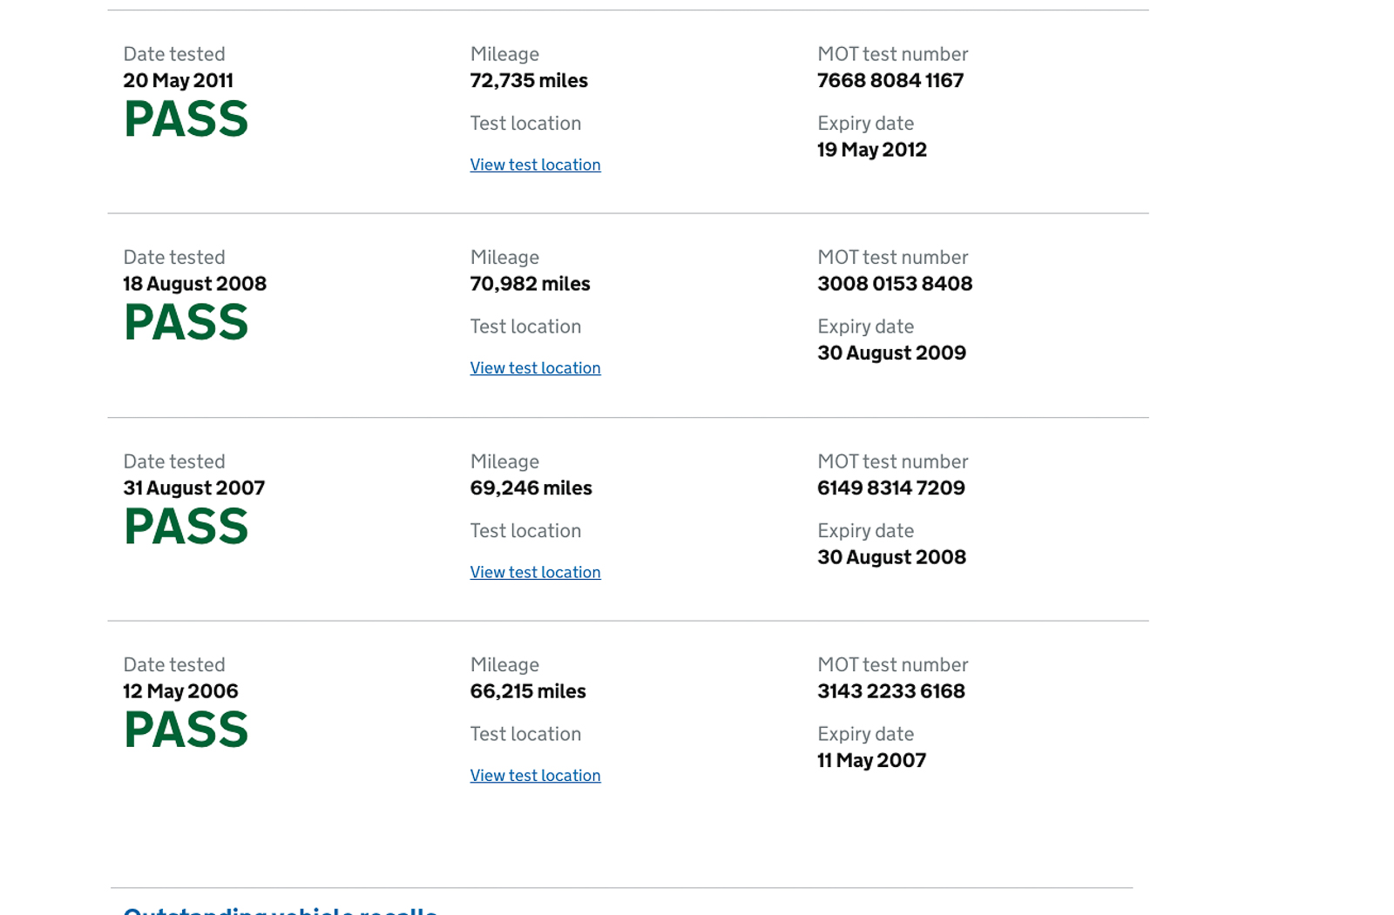
Task: Select MOT test number 3143 2233 6168
Action: pyautogui.click(x=891, y=691)
